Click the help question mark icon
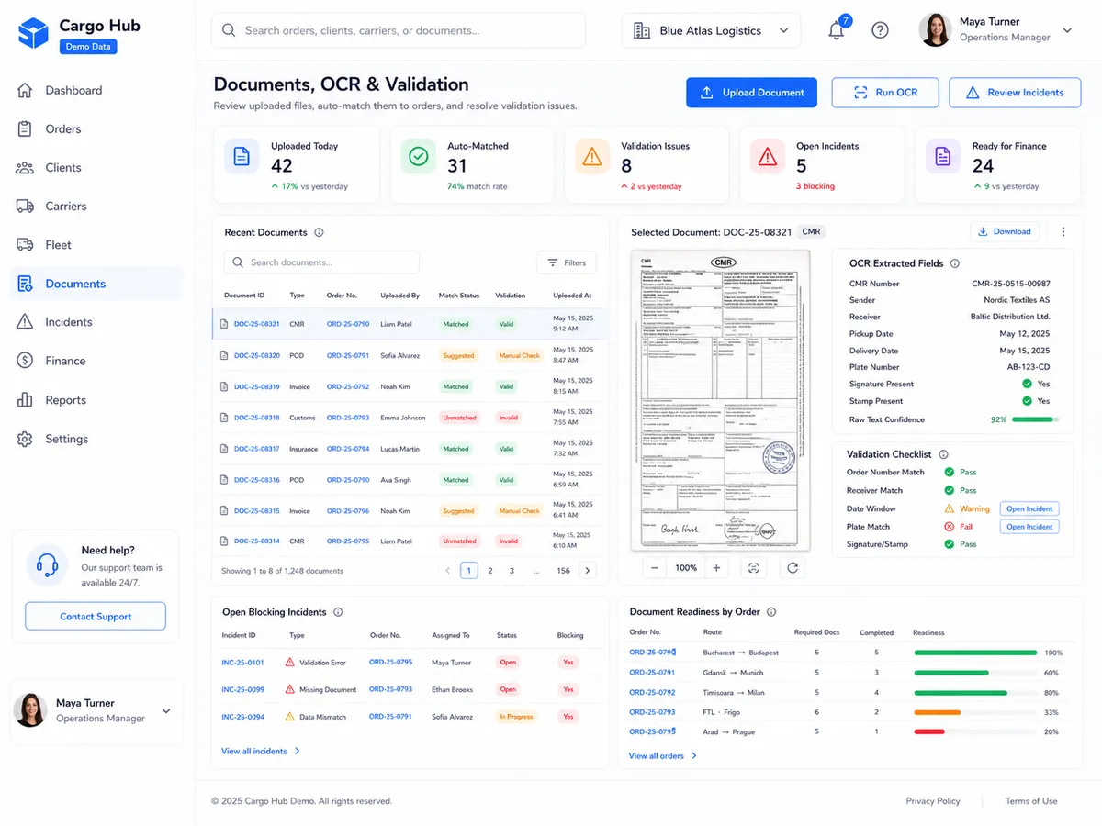Image resolution: width=1102 pixels, height=826 pixels. click(x=880, y=30)
